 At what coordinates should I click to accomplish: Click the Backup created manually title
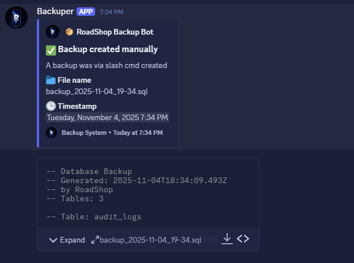[108, 49]
